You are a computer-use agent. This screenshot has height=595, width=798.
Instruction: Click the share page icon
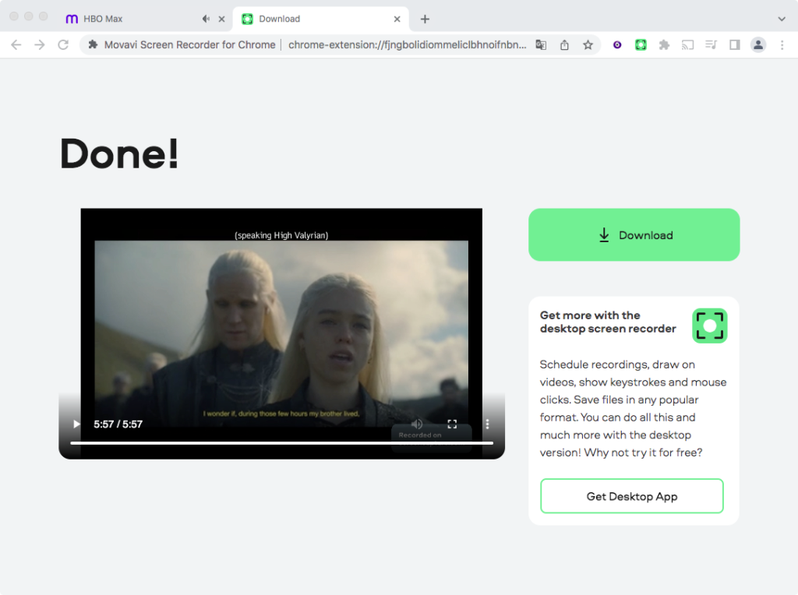click(x=564, y=44)
